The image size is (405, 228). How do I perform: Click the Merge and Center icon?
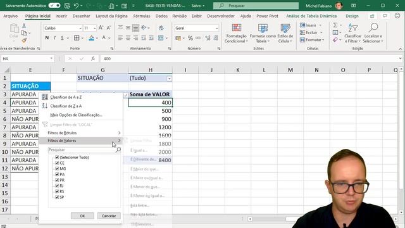pos(161,38)
